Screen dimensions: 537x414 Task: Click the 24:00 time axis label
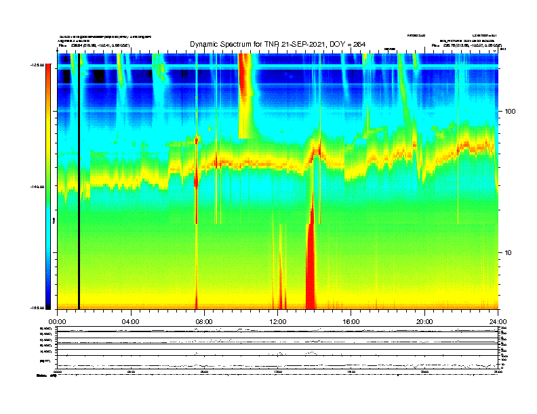498,322
